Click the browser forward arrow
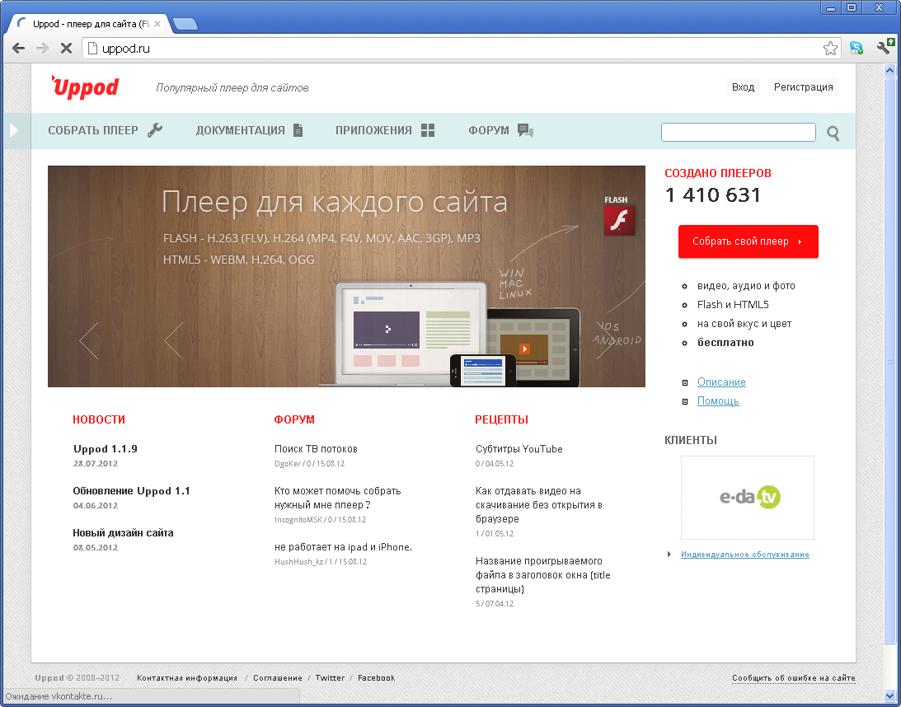This screenshot has height=707, width=901. coord(42,49)
